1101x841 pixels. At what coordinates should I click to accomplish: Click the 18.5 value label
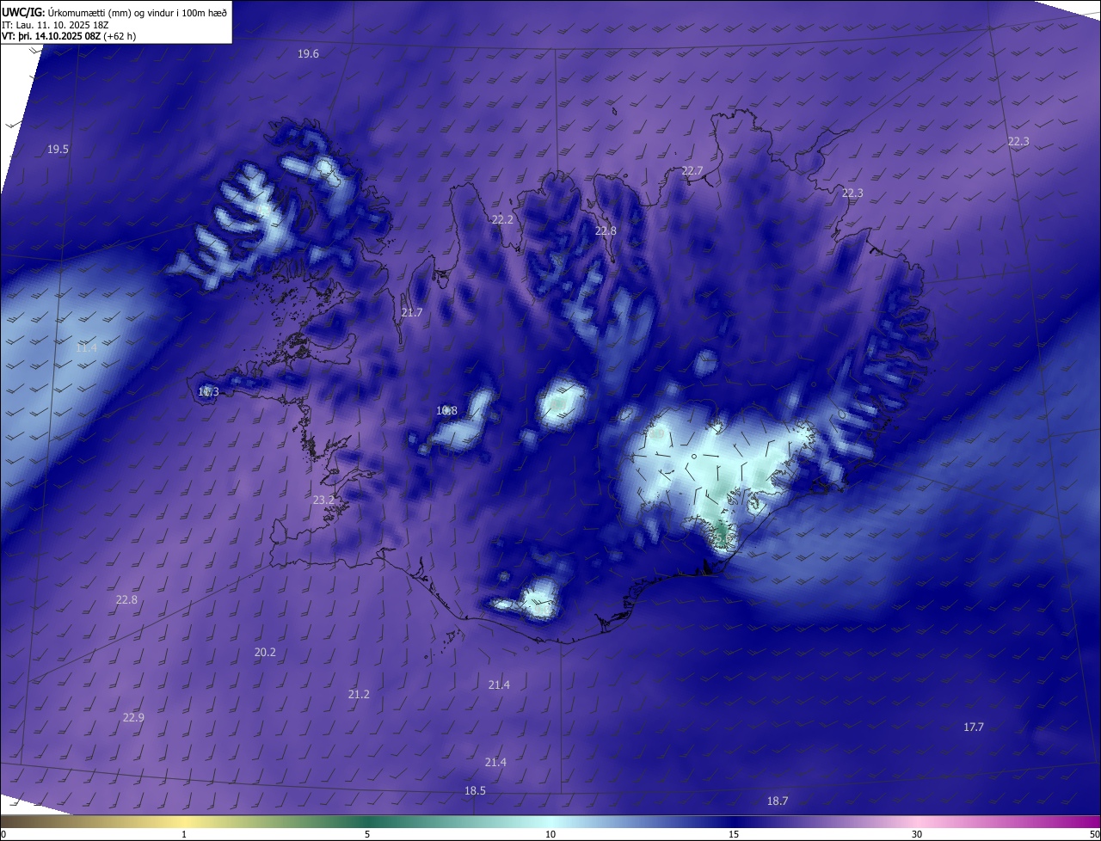(x=475, y=790)
